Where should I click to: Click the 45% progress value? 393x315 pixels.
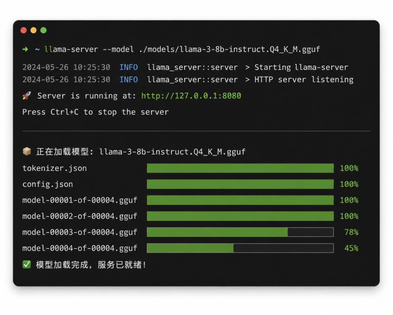click(x=352, y=248)
